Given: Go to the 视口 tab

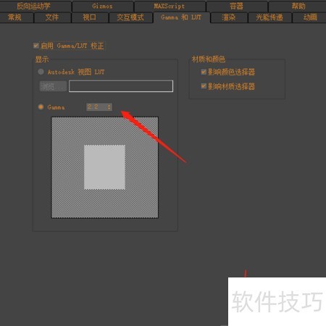Looking at the screenshot, I should click(90, 17).
